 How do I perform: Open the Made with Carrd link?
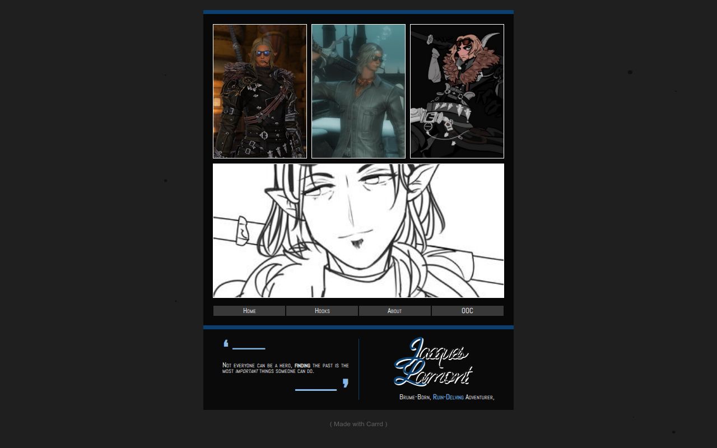[x=358, y=424]
